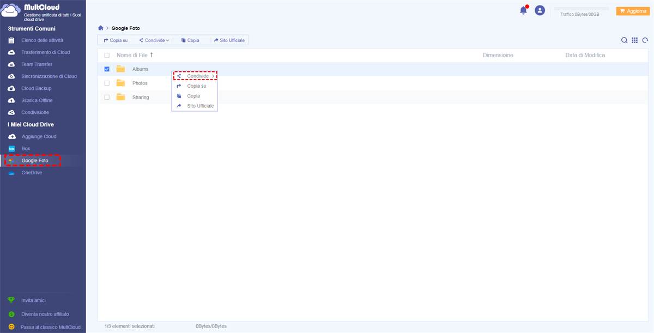Click the Albums folder icon
The image size is (654, 333).
click(x=120, y=69)
